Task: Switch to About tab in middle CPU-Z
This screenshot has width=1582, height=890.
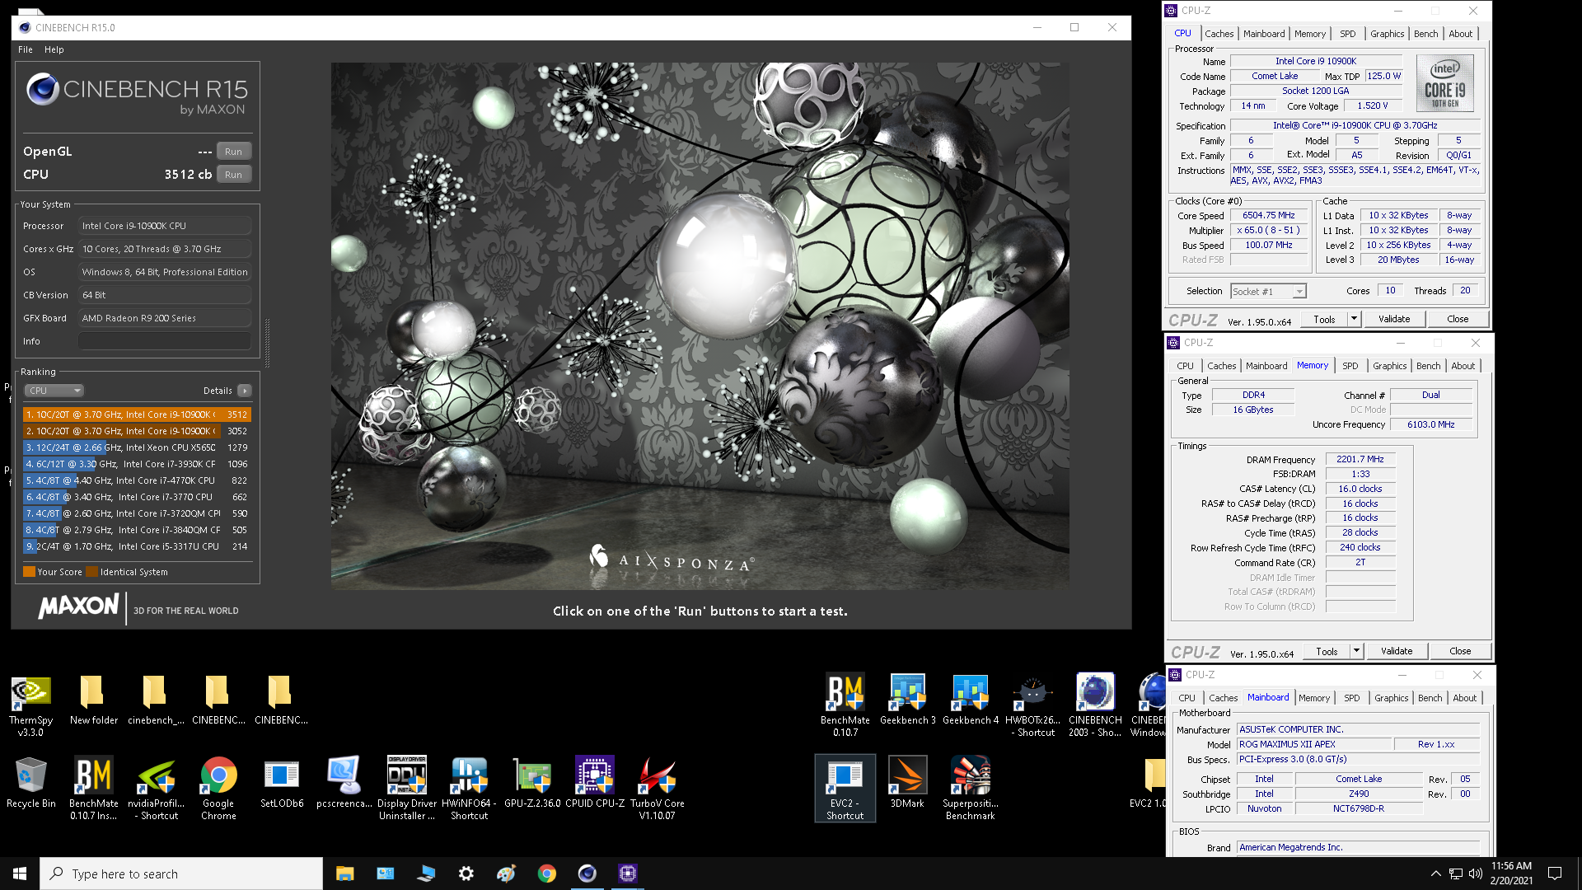Action: click(1463, 366)
